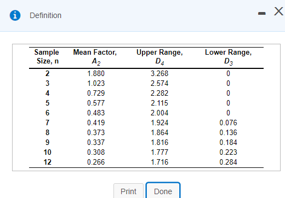
Task: Select the Definition title text
Action: coord(45,15)
